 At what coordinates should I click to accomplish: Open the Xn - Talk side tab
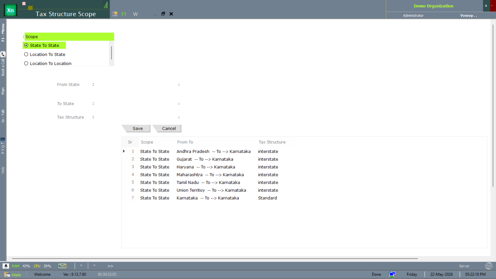(x=3, y=116)
